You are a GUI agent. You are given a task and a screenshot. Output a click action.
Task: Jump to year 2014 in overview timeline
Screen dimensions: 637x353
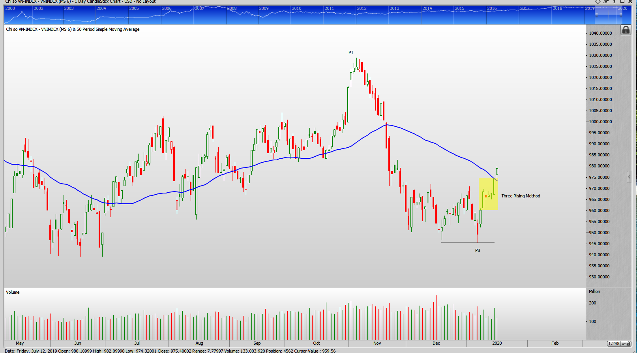coord(427,8)
